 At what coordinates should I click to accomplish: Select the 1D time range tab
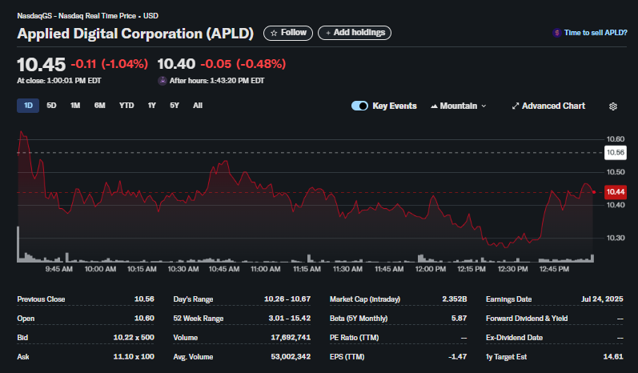pos(28,106)
